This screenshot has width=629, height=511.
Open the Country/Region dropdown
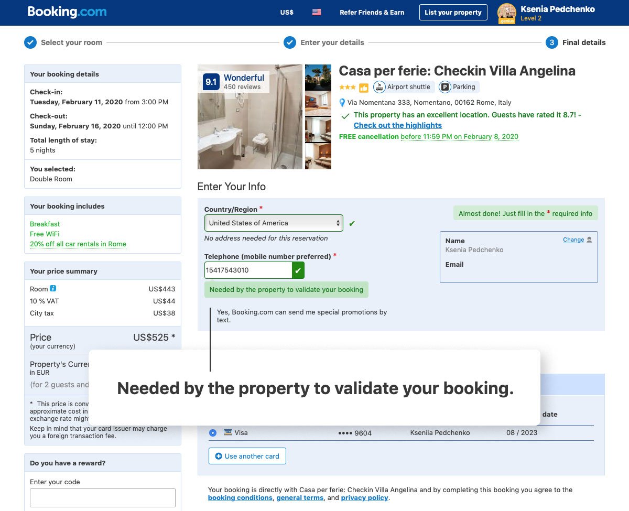[x=274, y=223]
